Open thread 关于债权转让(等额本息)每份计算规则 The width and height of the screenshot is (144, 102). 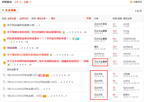[x=28, y=55]
